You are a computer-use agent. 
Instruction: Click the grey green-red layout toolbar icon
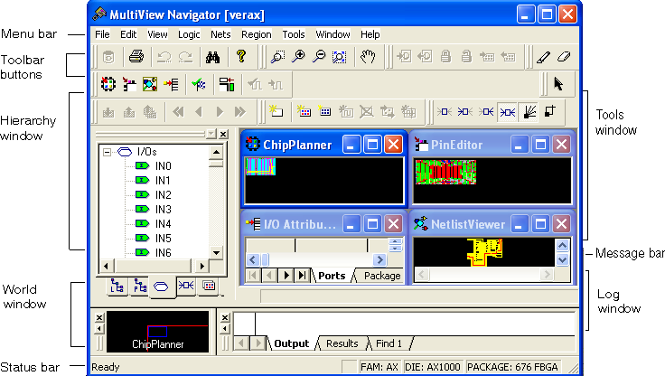pos(227,84)
